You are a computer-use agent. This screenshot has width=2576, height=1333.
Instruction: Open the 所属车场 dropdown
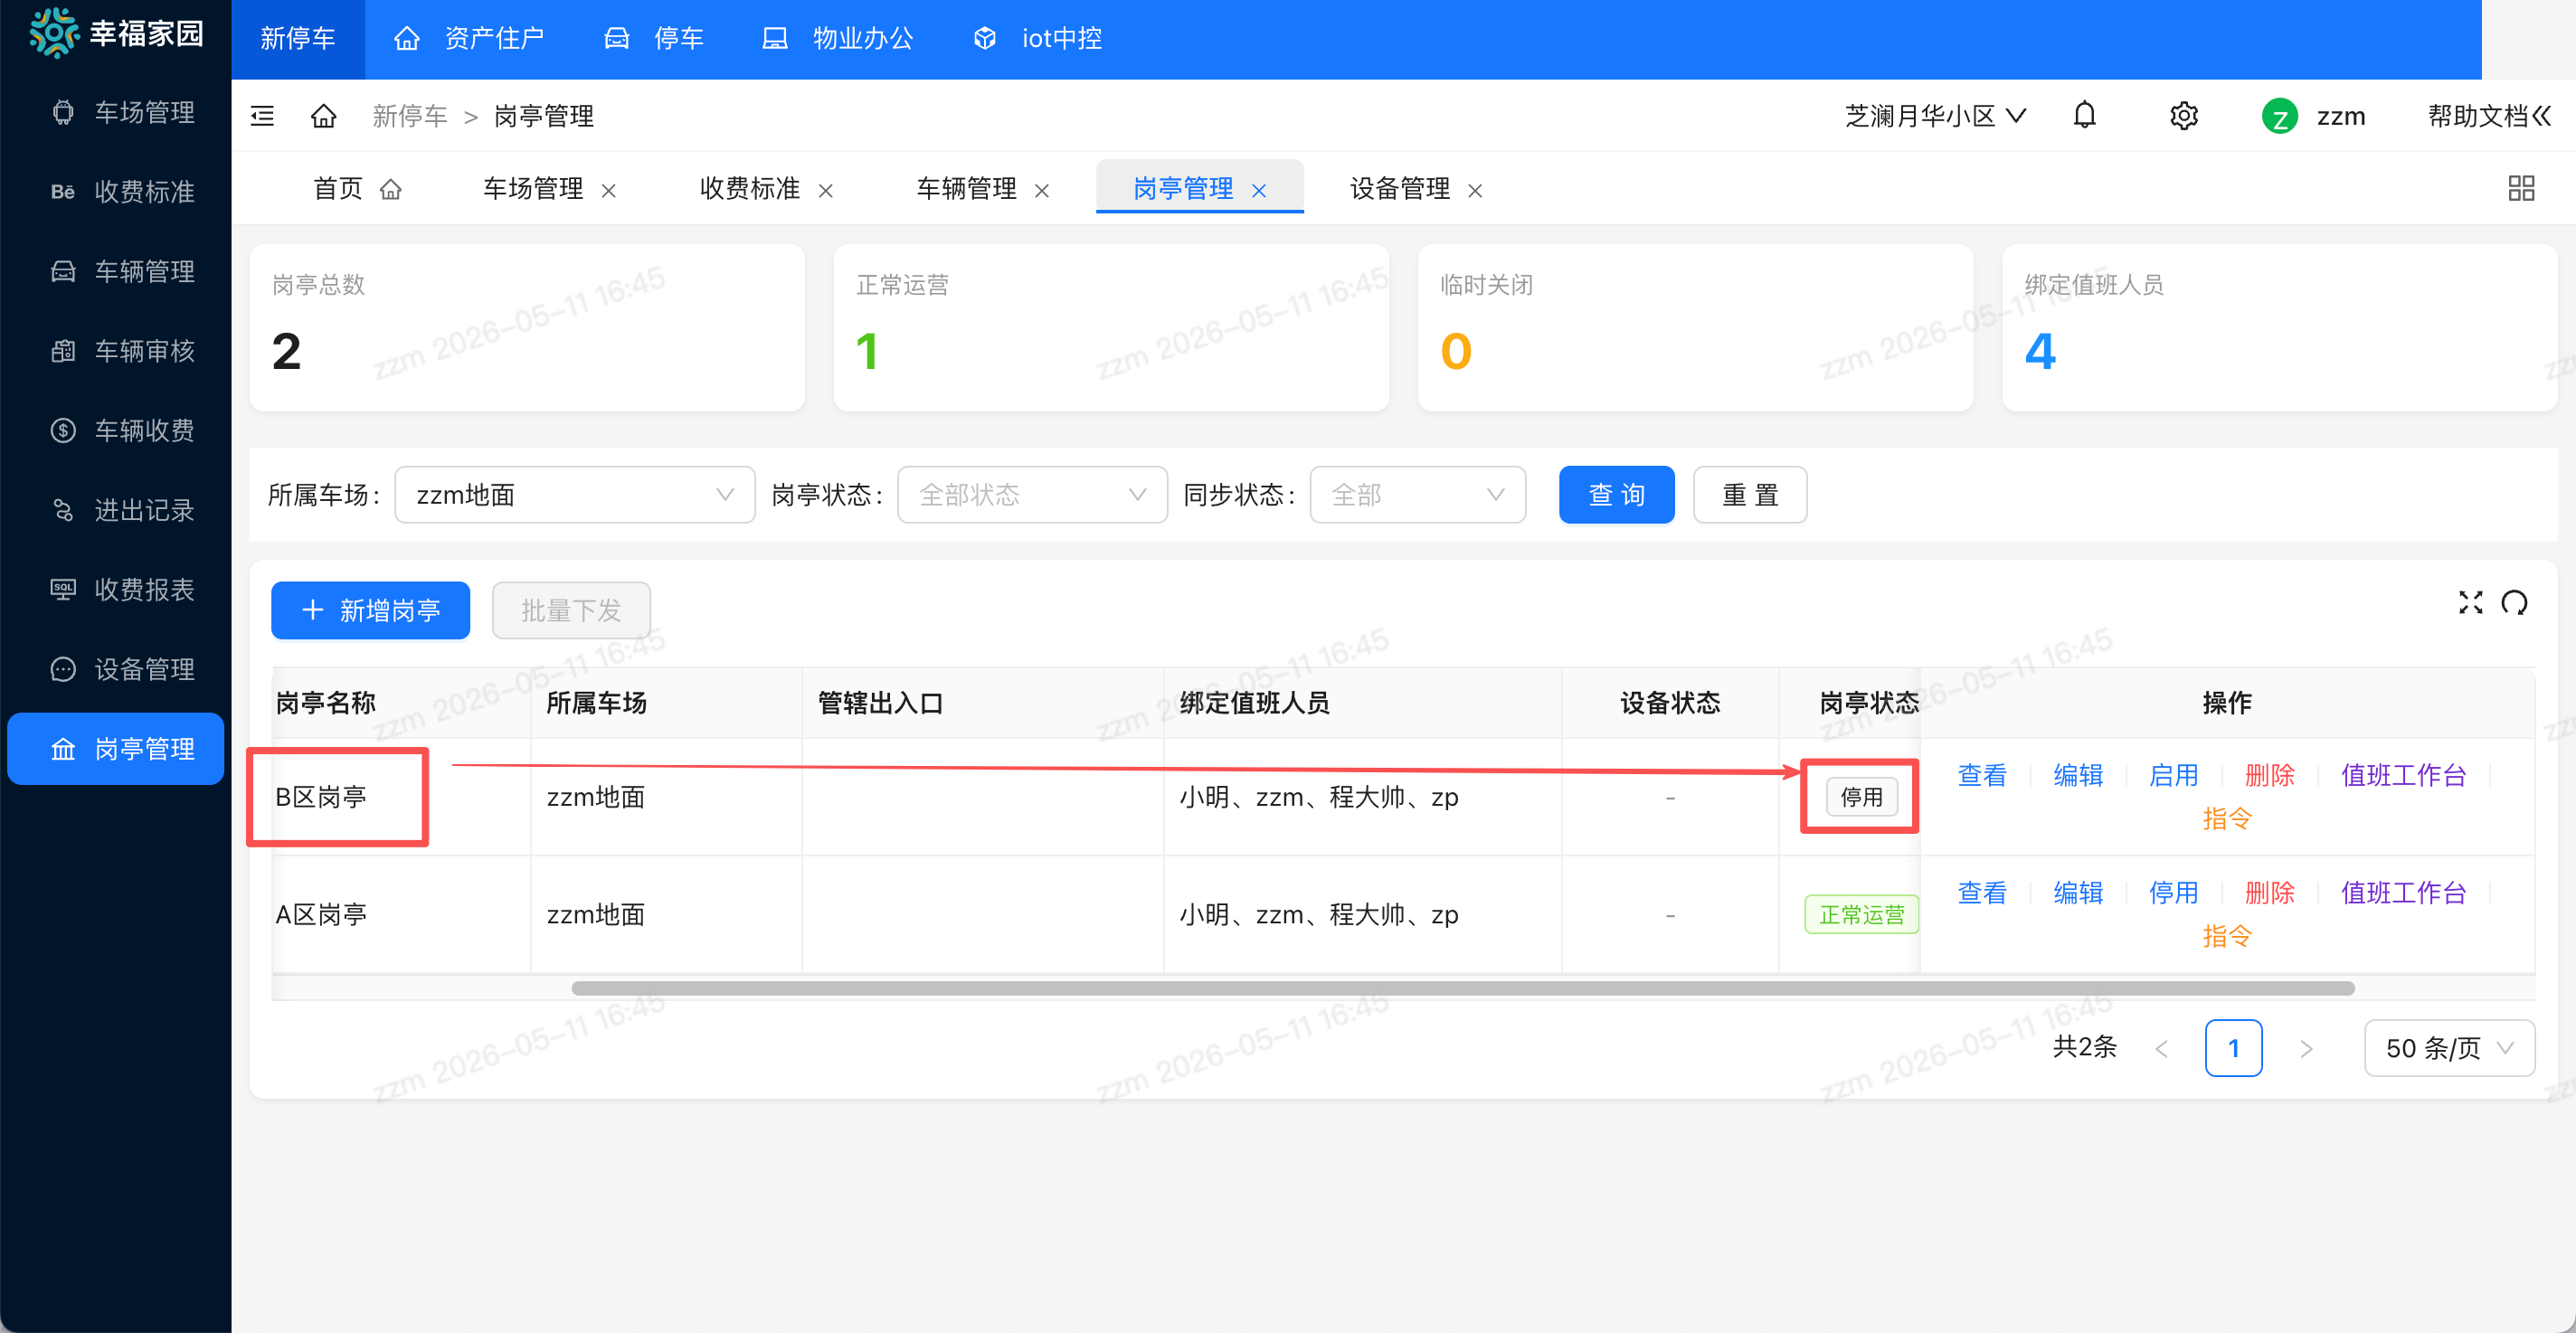click(x=575, y=494)
